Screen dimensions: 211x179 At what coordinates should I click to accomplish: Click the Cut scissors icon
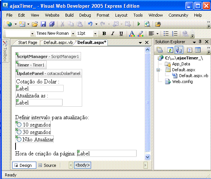point(63,24)
